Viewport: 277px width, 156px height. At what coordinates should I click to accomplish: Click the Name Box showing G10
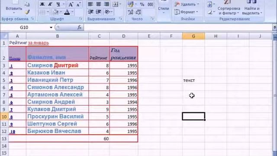[x=24, y=27]
